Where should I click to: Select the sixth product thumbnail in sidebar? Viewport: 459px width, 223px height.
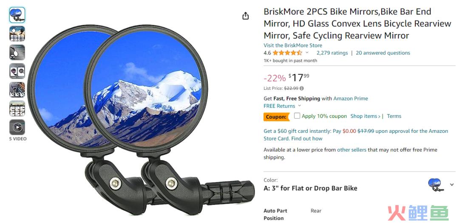17,109
